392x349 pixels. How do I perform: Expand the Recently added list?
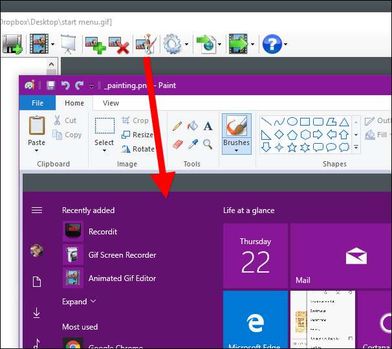(79, 301)
